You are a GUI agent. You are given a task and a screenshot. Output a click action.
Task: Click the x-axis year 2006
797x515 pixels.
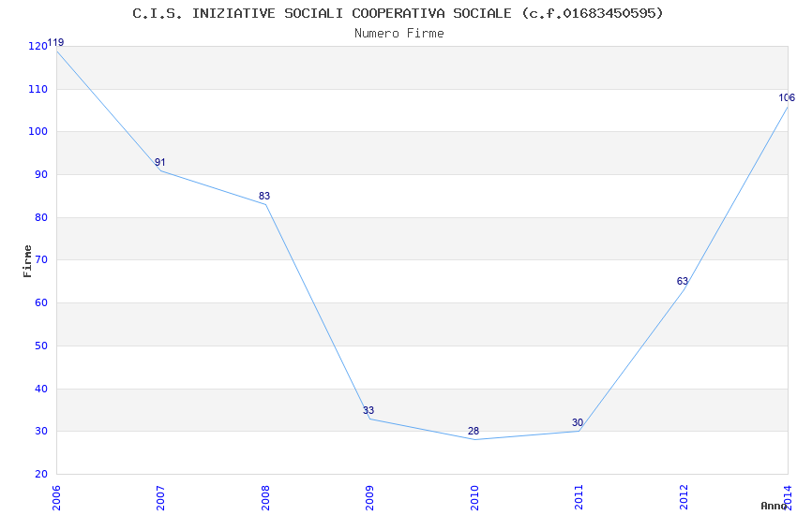pyautogui.click(x=56, y=497)
